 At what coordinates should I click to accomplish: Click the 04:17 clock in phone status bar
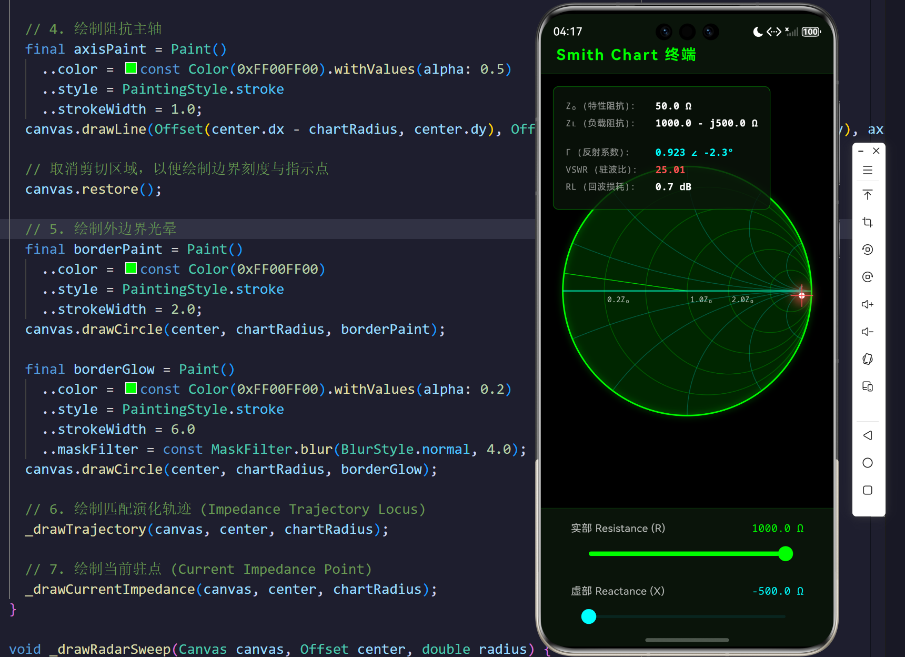[568, 32]
